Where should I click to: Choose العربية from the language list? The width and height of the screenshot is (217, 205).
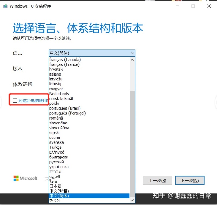coord(89,176)
